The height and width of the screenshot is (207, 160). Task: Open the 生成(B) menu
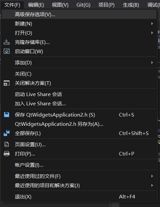click(131, 5)
